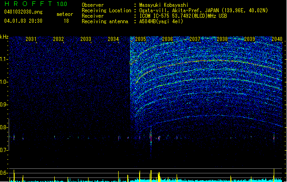Select the Ogata-vill. Akita-Pref. JAPAN location text
287x182 pixels.
tap(204, 10)
